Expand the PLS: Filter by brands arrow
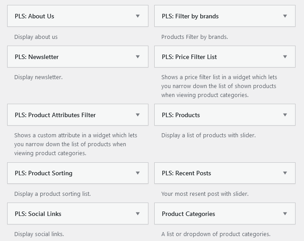 pyautogui.click(x=285, y=16)
